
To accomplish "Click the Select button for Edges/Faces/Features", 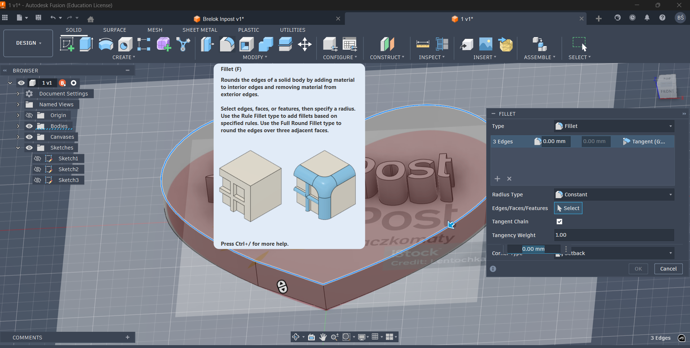I will tap(568, 208).
